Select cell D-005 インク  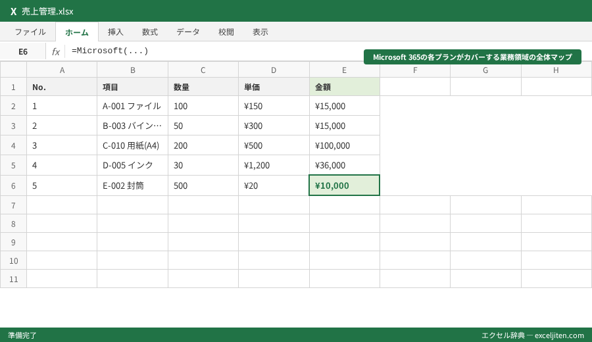click(132, 165)
